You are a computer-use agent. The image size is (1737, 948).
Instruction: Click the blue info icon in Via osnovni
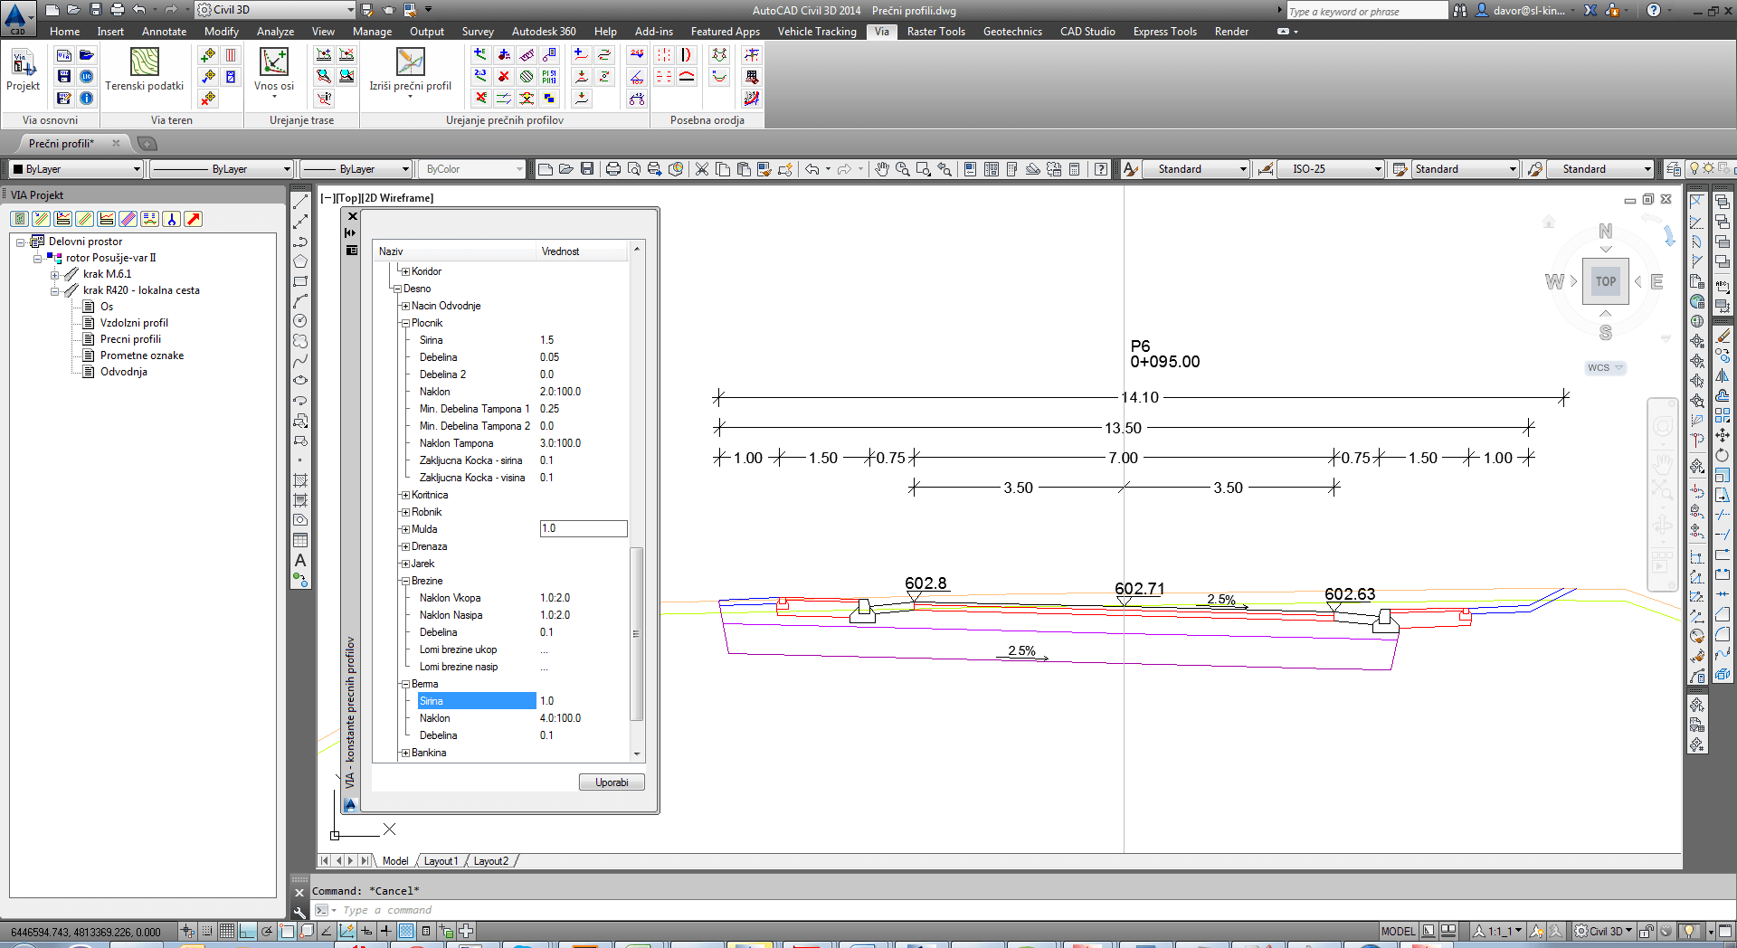click(86, 98)
